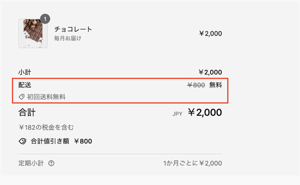This screenshot has height=185, width=300.
Task: Click the 定期小計 label
Action: tap(31, 164)
